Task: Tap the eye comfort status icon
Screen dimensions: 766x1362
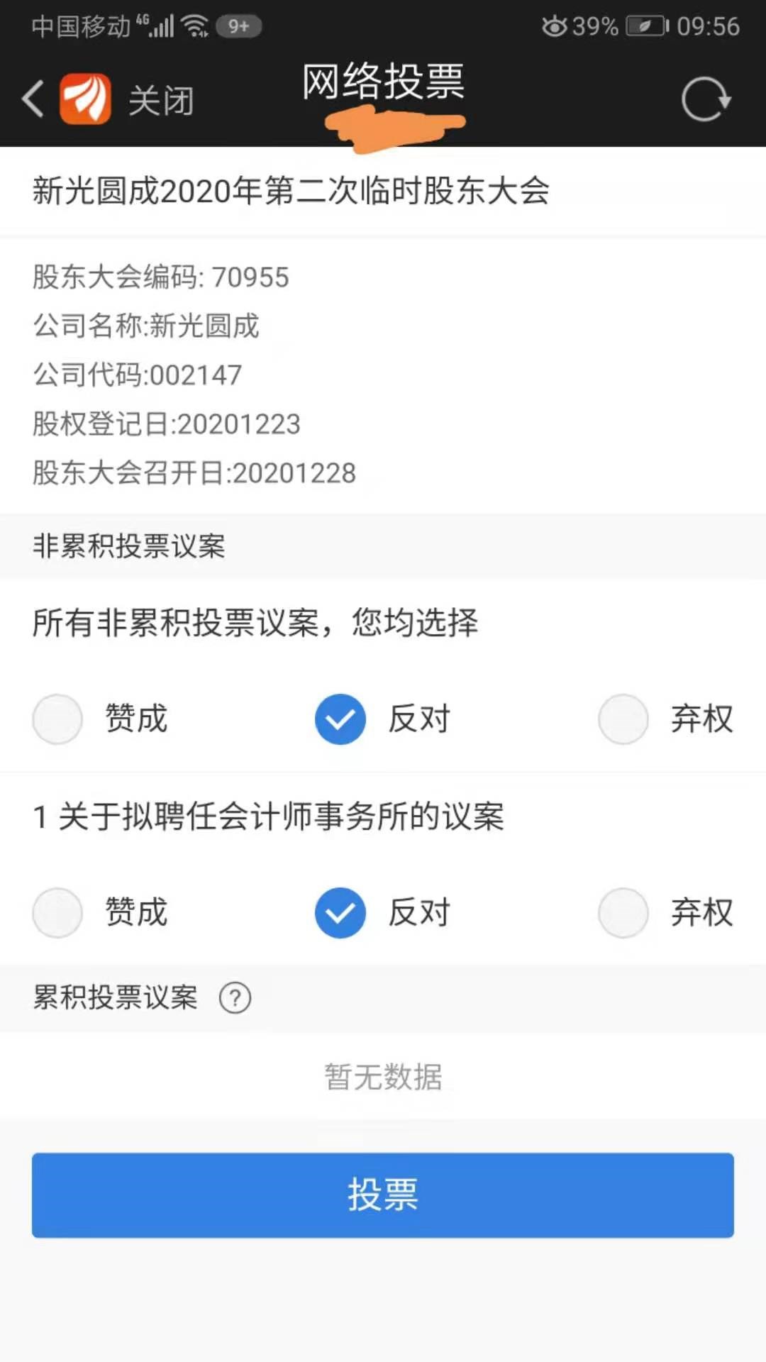Action: 554,26
